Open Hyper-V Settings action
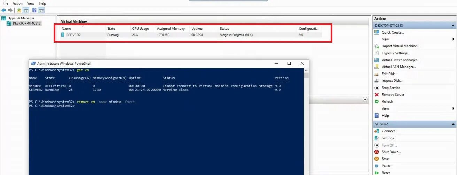This screenshot has width=457, height=175. click(x=396, y=53)
